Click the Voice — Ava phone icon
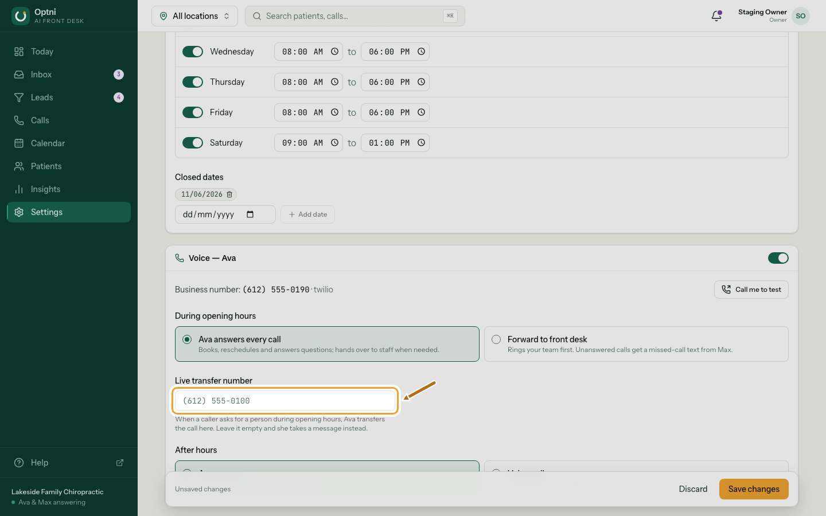Image resolution: width=826 pixels, height=516 pixels. 180,258
